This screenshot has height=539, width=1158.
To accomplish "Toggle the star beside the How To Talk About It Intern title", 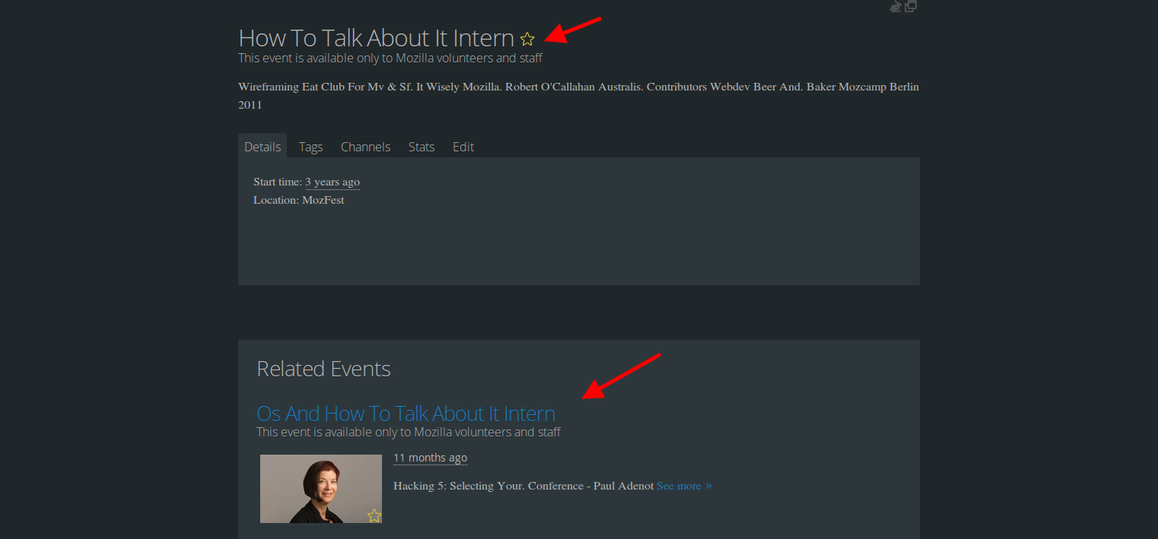I will coord(527,39).
